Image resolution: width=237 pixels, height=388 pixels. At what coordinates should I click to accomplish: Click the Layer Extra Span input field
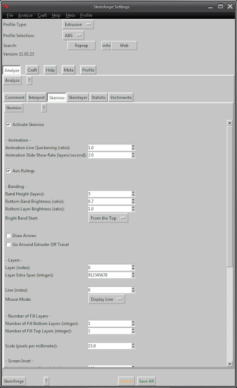109,275
